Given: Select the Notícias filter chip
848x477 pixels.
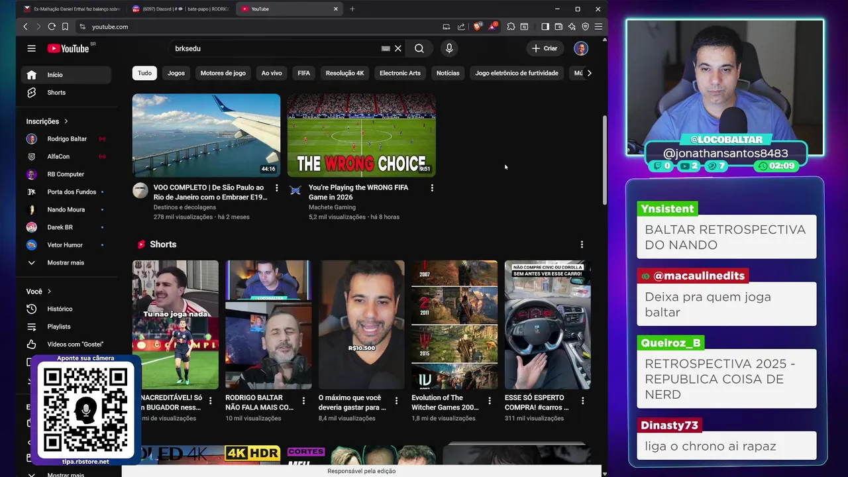Looking at the screenshot, I should click(448, 73).
